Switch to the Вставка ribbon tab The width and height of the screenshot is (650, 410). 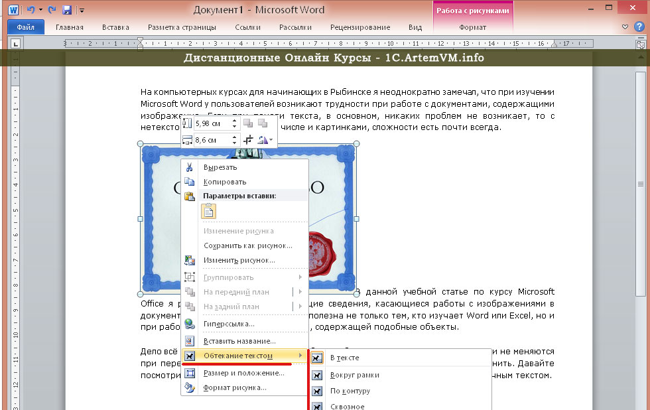coord(115,27)
